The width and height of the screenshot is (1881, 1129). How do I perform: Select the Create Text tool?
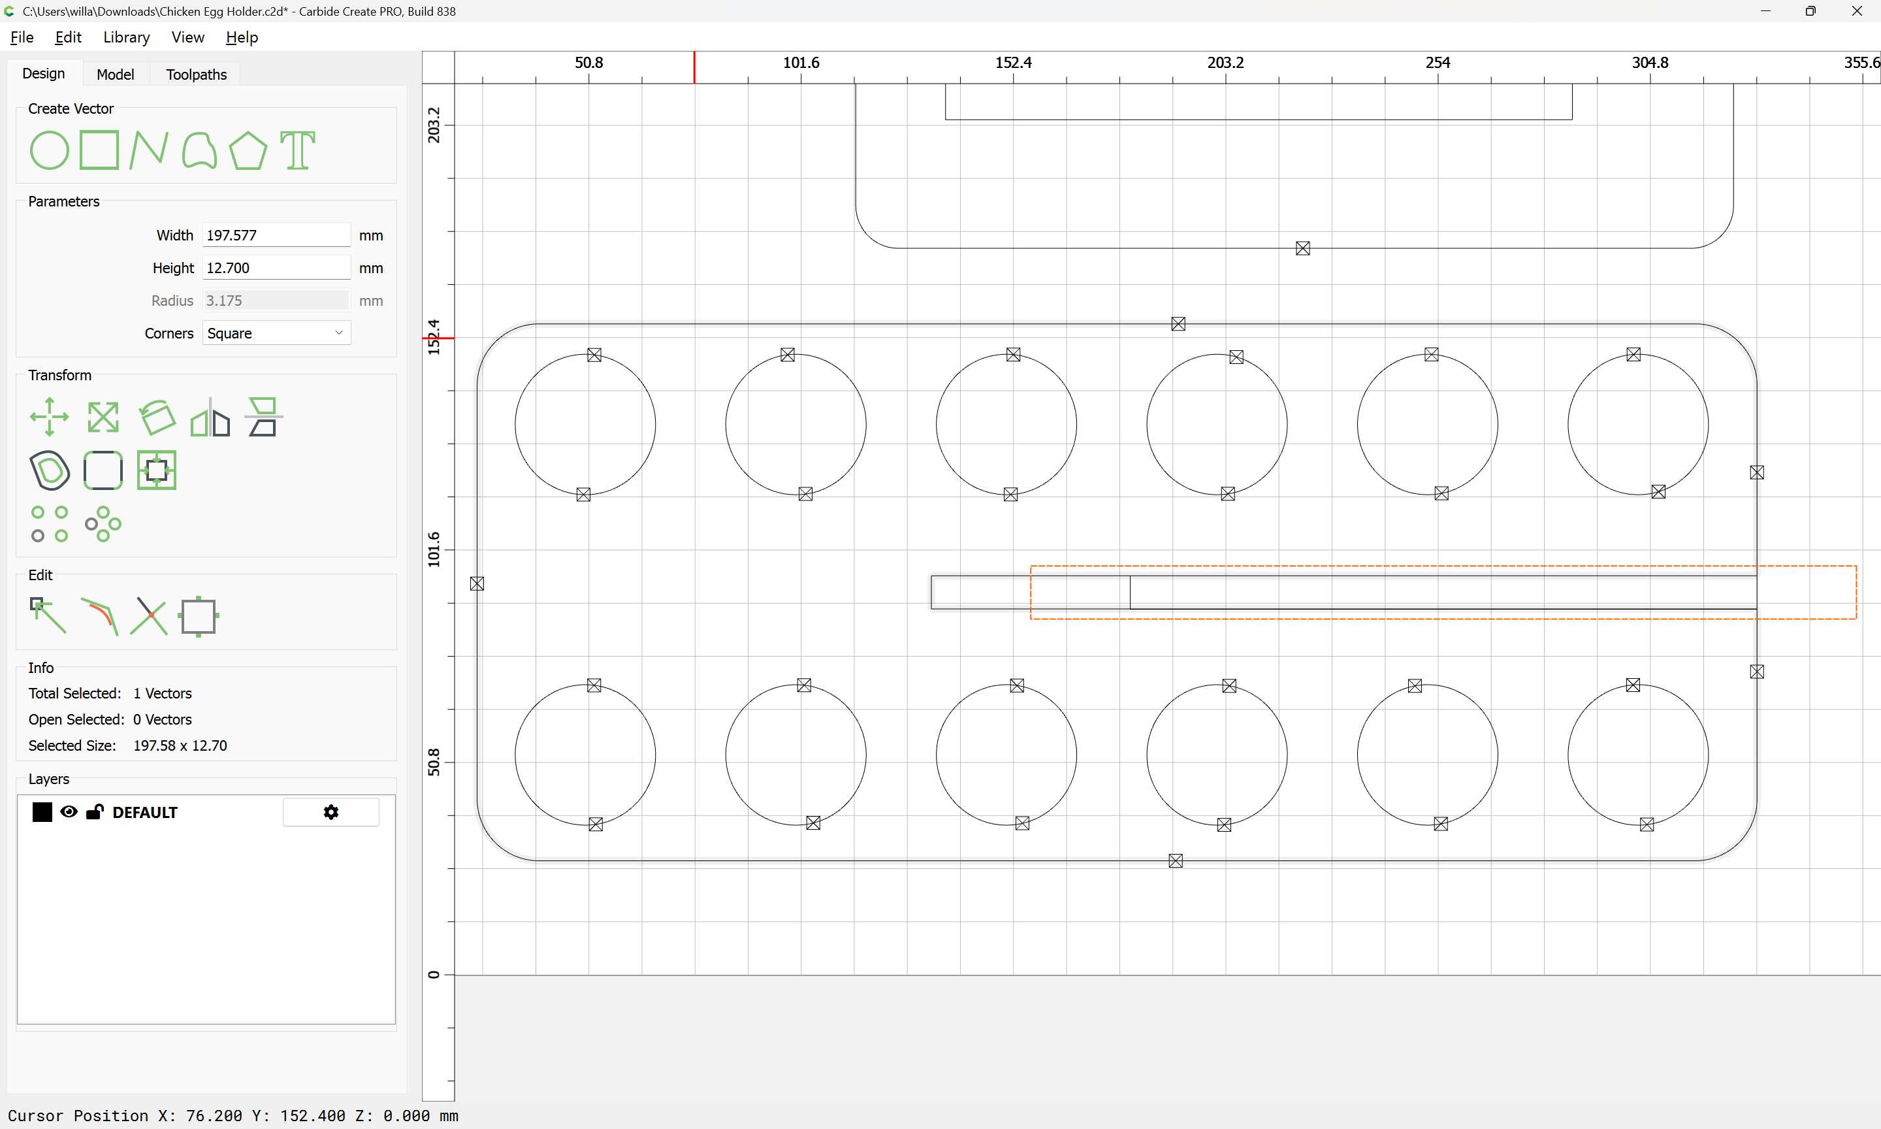(x=297, y=150)
